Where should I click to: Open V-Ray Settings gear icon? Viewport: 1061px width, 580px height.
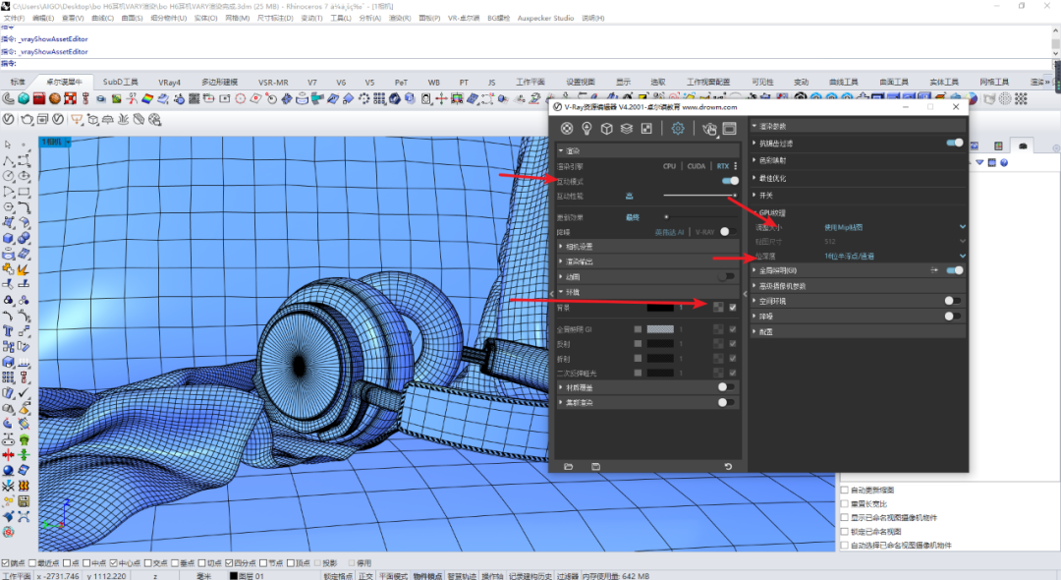coord(677,129)
